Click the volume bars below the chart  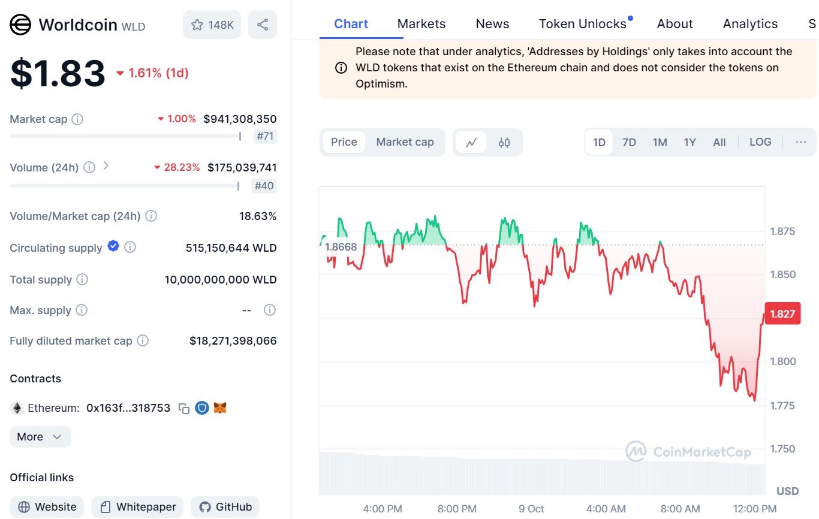click(542, 473)
